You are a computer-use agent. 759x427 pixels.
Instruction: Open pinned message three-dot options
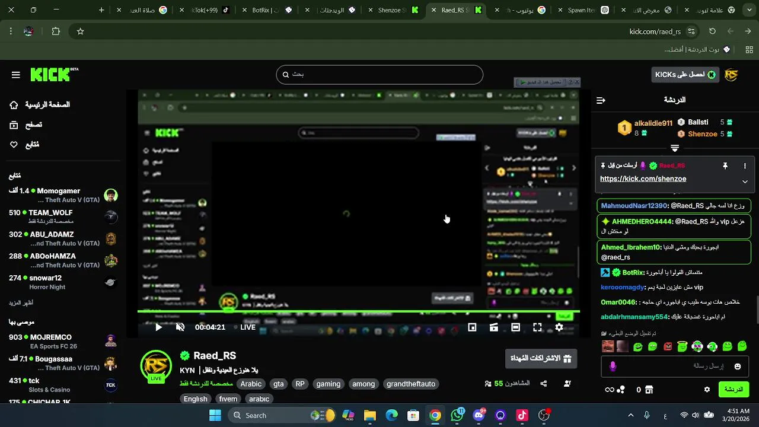tap(745, 166)
